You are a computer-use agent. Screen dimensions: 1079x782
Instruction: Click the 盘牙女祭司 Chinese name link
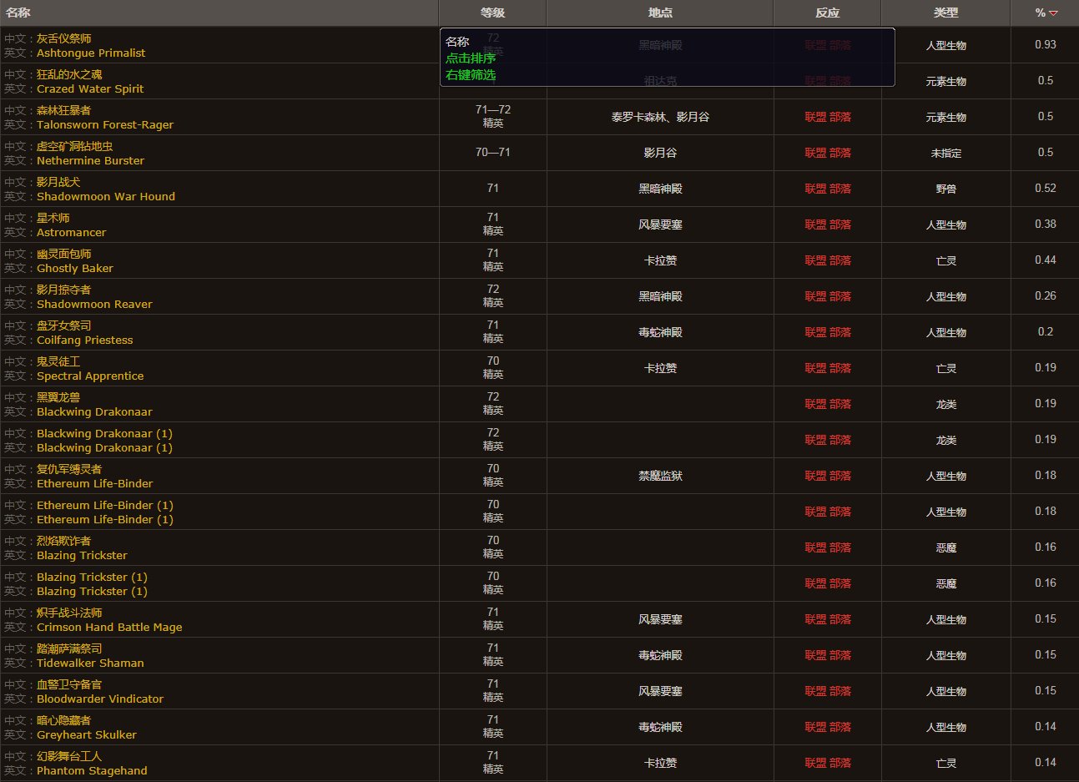pyautogui.click(x=63, y=325)
